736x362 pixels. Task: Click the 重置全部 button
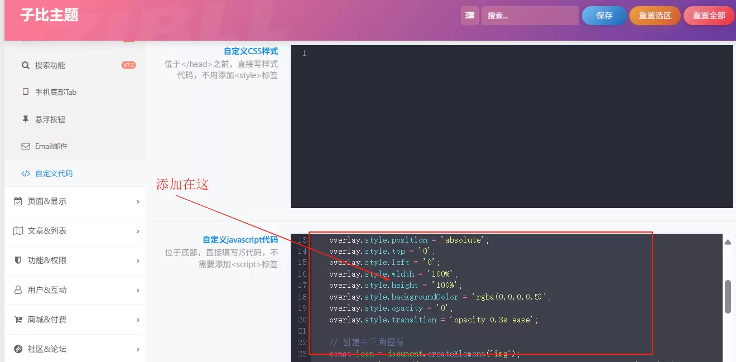(709, 16)
